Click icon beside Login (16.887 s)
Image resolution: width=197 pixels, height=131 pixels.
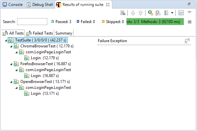[27, 76]
